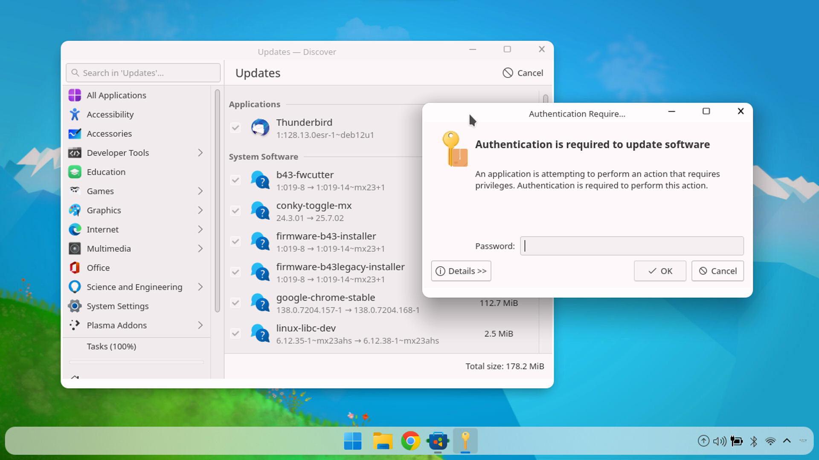Show hidden system tray icons arrow
This screenshot has height=460, width=819.
point(787,441)
